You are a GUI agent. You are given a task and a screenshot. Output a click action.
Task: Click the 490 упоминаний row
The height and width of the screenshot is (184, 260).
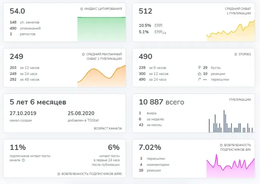[25, 28]
